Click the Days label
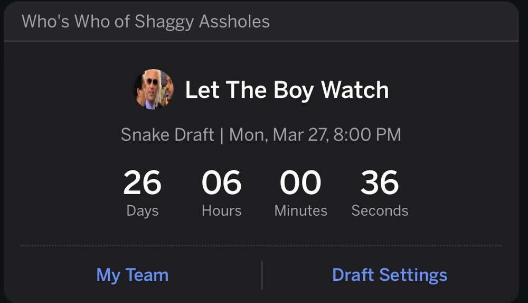The width and height of the screenshot is (528, 303). pos(143,210)
